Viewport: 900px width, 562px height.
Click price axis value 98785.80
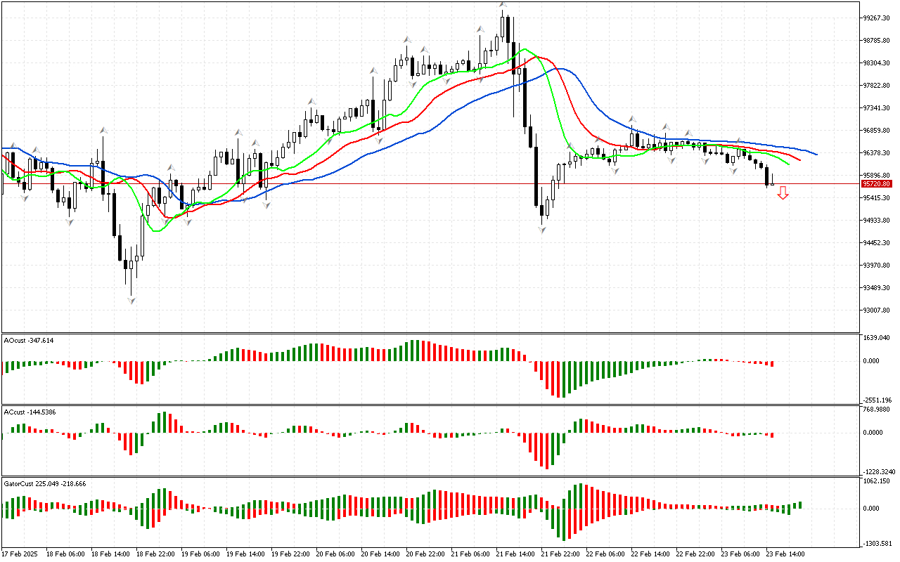[877, 41]
